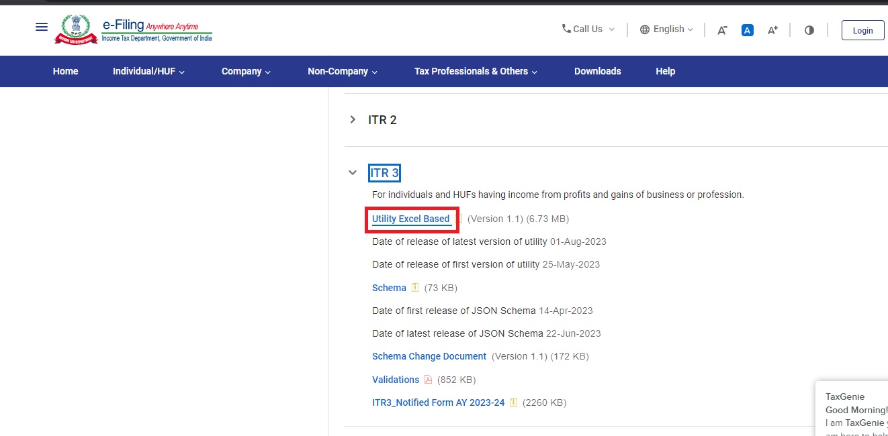Viewport: 888px width, 436px height.
Task: Click zip file icon beside Schema
Action: 415,288
